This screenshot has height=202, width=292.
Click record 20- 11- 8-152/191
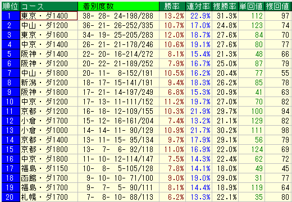[x=118, y=73]
